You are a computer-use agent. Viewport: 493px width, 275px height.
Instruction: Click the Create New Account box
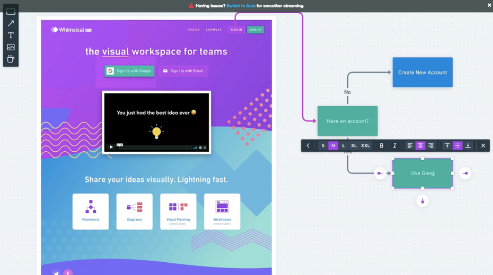tap(422, 72)
